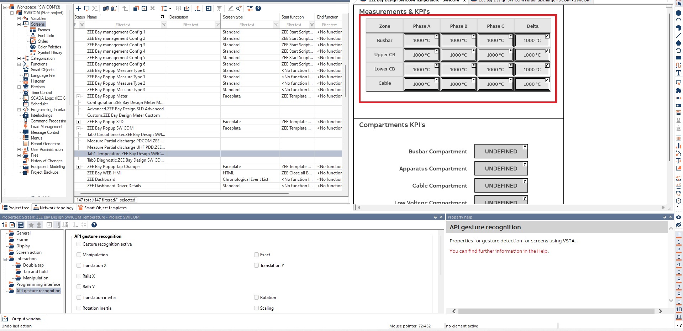Click the screen list vertical scrollbar
Screen dimensions: 683x331
click(345, 82)
